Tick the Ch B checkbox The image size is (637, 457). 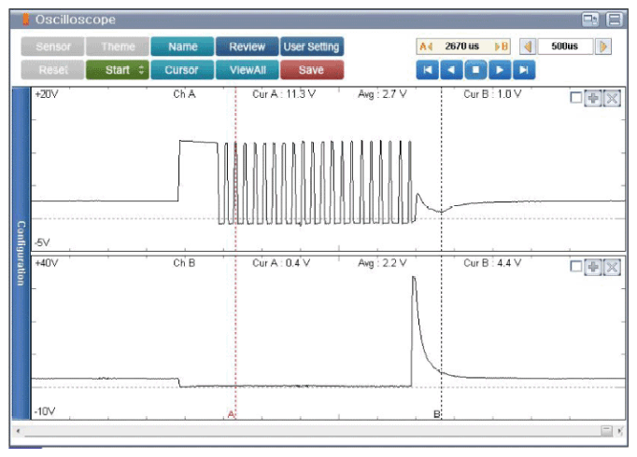click(x=576, y=267)
